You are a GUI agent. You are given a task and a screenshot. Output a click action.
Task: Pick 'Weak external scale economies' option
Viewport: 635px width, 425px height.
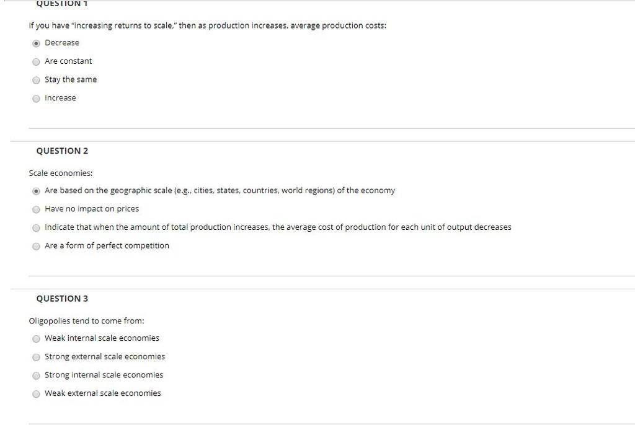36,394
